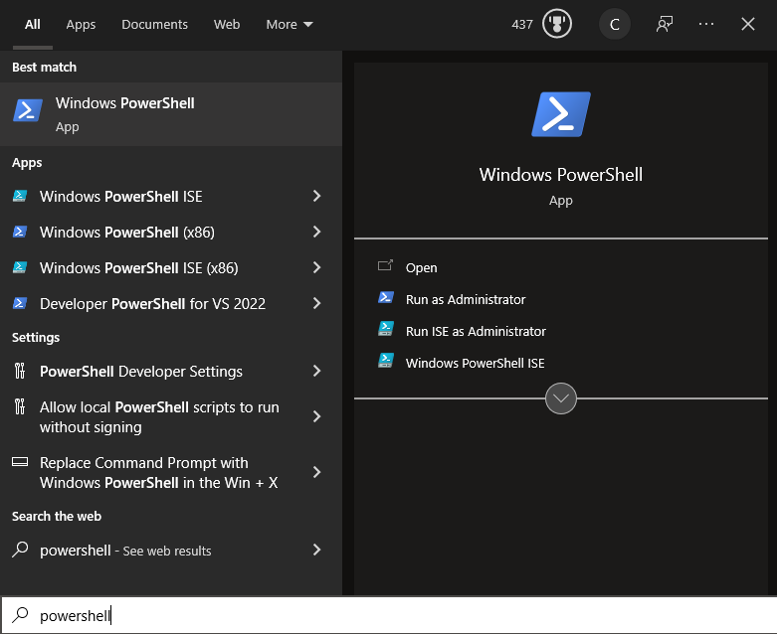The image size is (777, 634).
Task: Click the Windows PowerShell ISE (x86) icon
Action: (x=20, y=267)
